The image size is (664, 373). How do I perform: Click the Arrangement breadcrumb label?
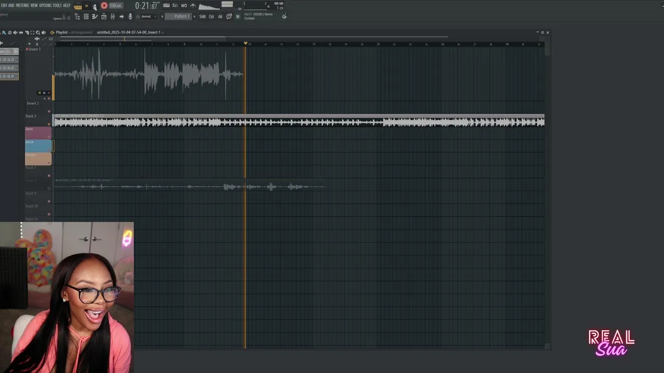click(82, 32)
